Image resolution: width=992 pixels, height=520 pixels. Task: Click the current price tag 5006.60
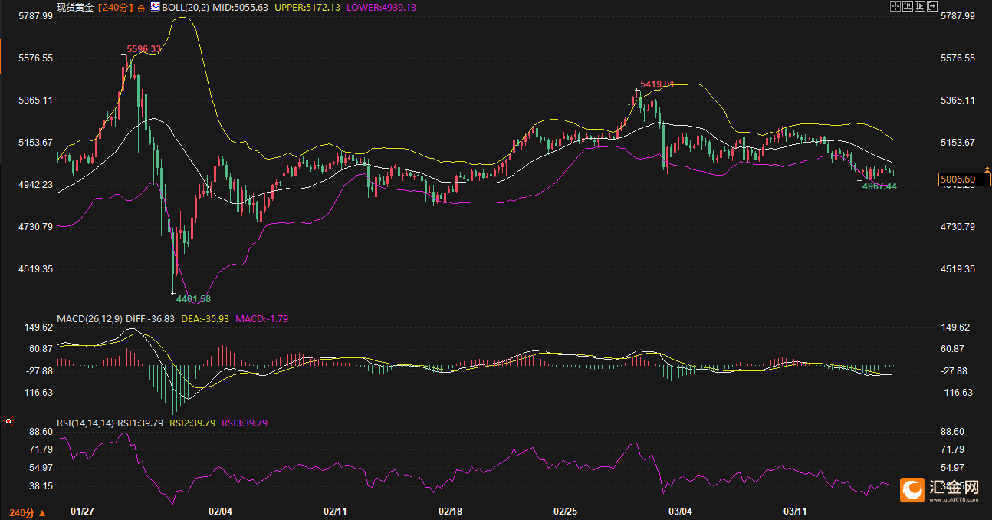pos(962,179)
